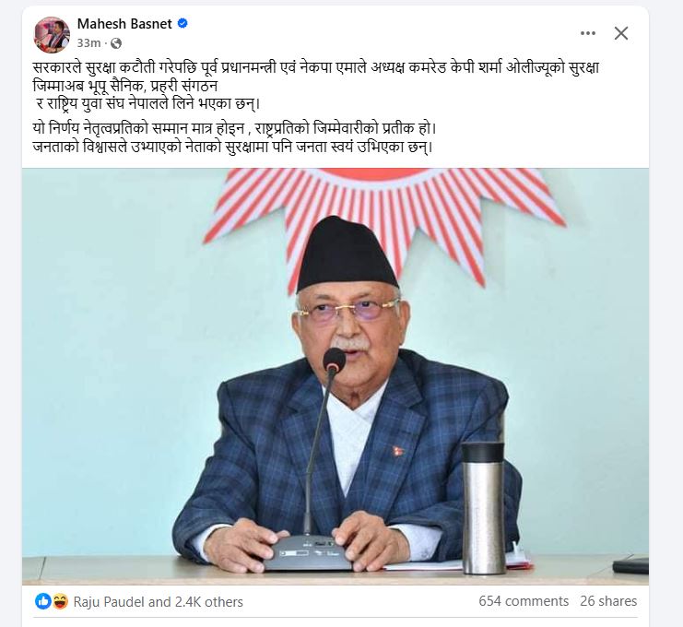Viewport: 683px width, 627px height.
Task: Click the 33m post timestamp
Action: [88, 43]
